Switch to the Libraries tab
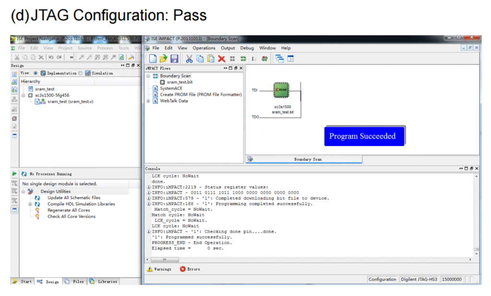491x296 pixels. (x=104, y=282)
